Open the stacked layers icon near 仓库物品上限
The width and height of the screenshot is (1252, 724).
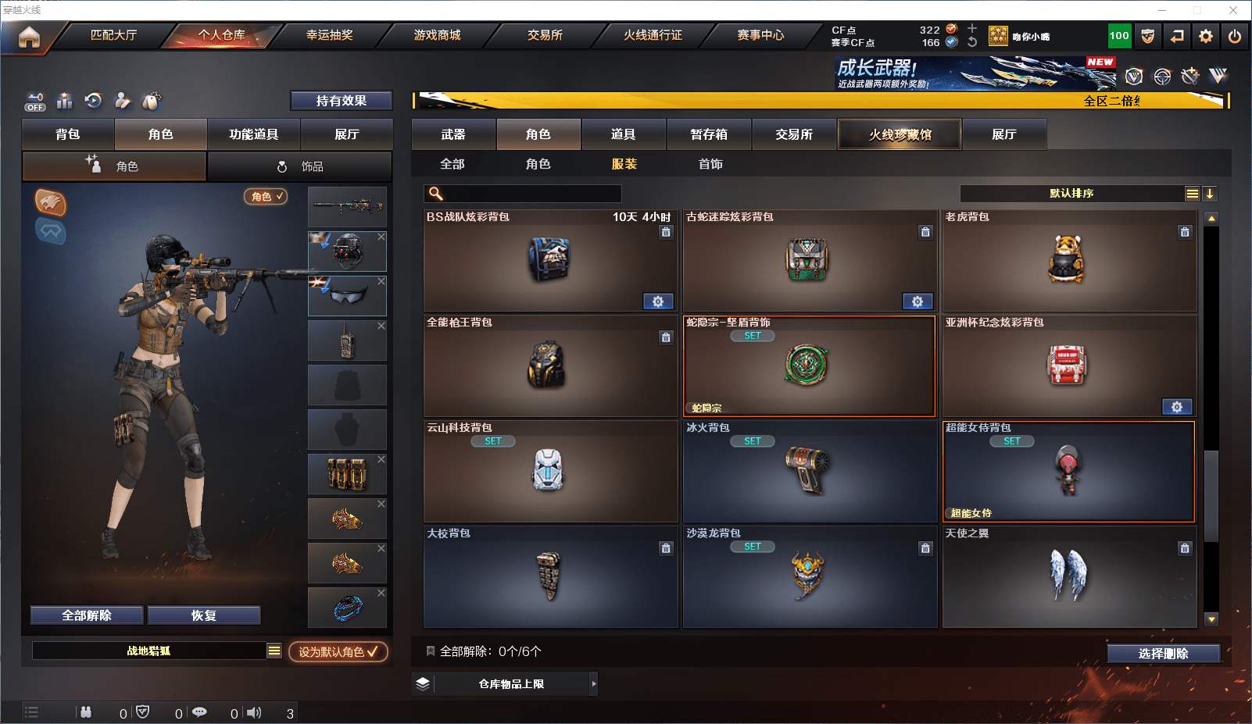tap(423, 683)
